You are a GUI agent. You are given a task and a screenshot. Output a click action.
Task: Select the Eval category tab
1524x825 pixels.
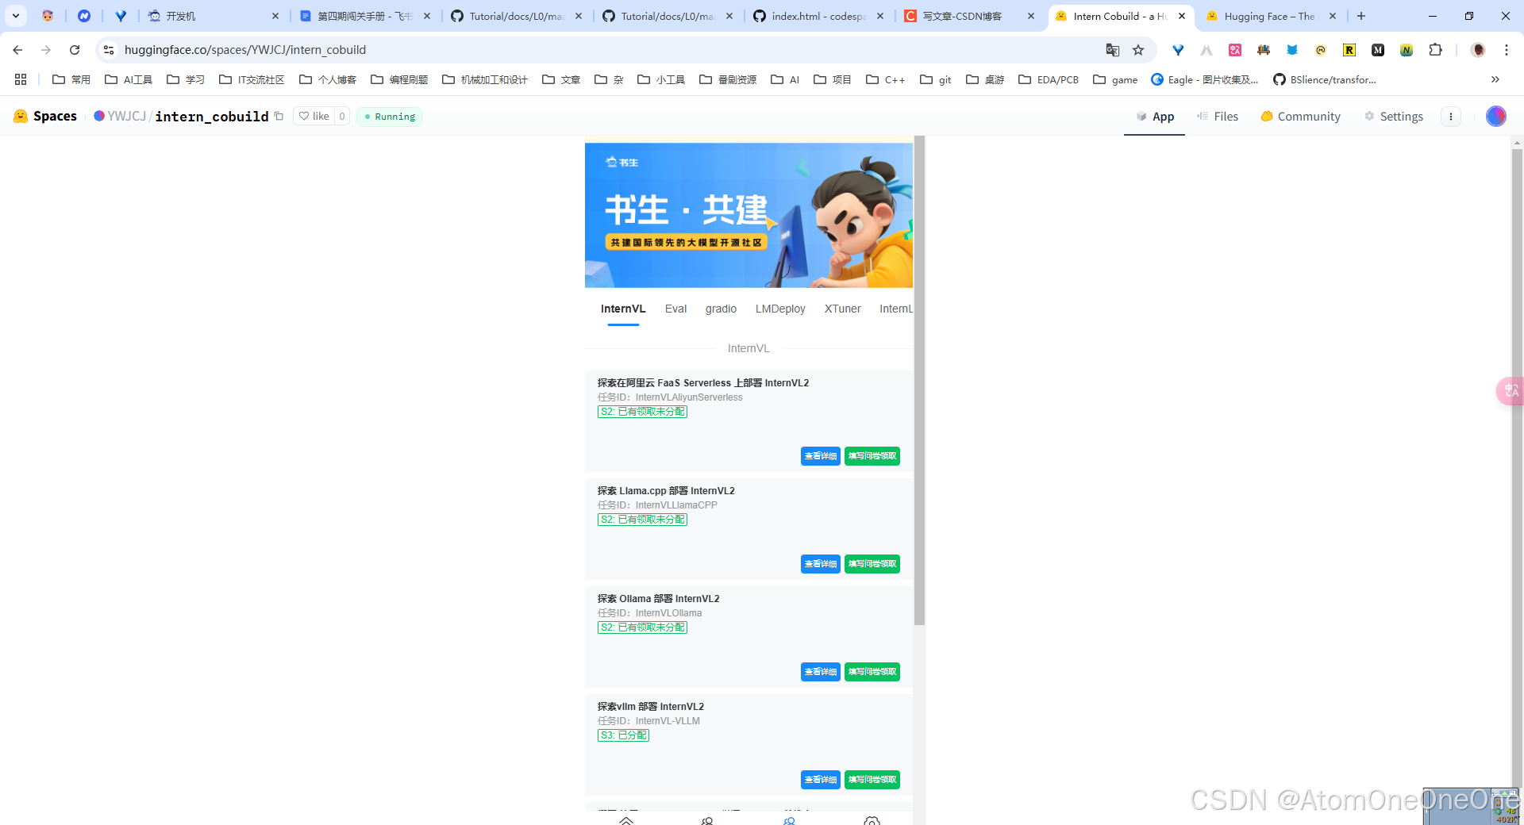pyautogui.click(x=675, y=309)
